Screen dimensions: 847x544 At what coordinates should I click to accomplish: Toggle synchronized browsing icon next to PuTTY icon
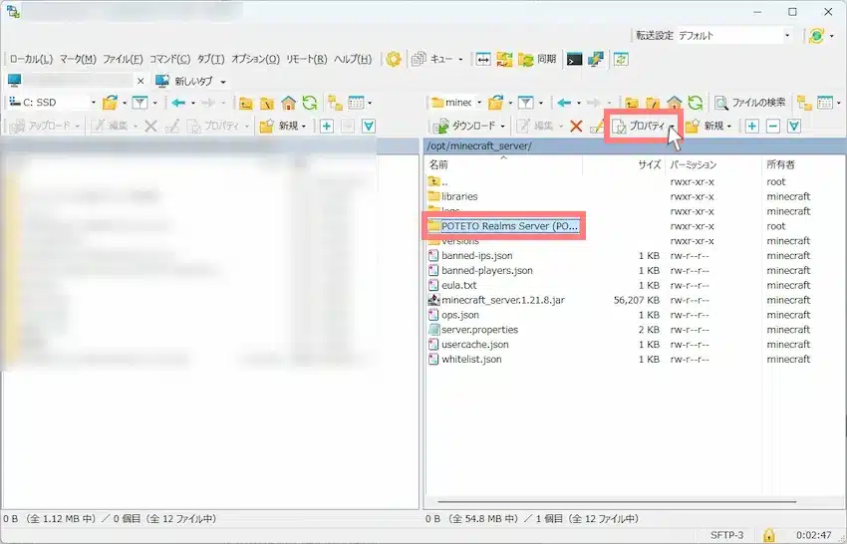621,59
